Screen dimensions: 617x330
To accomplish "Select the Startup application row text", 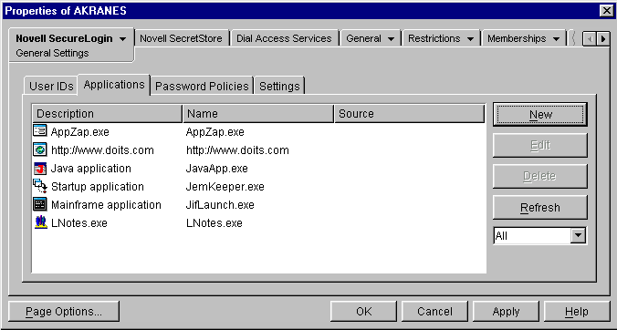I will [97, 187].
